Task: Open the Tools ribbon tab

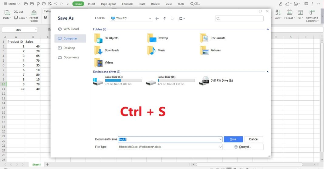Action: (181, 4)
